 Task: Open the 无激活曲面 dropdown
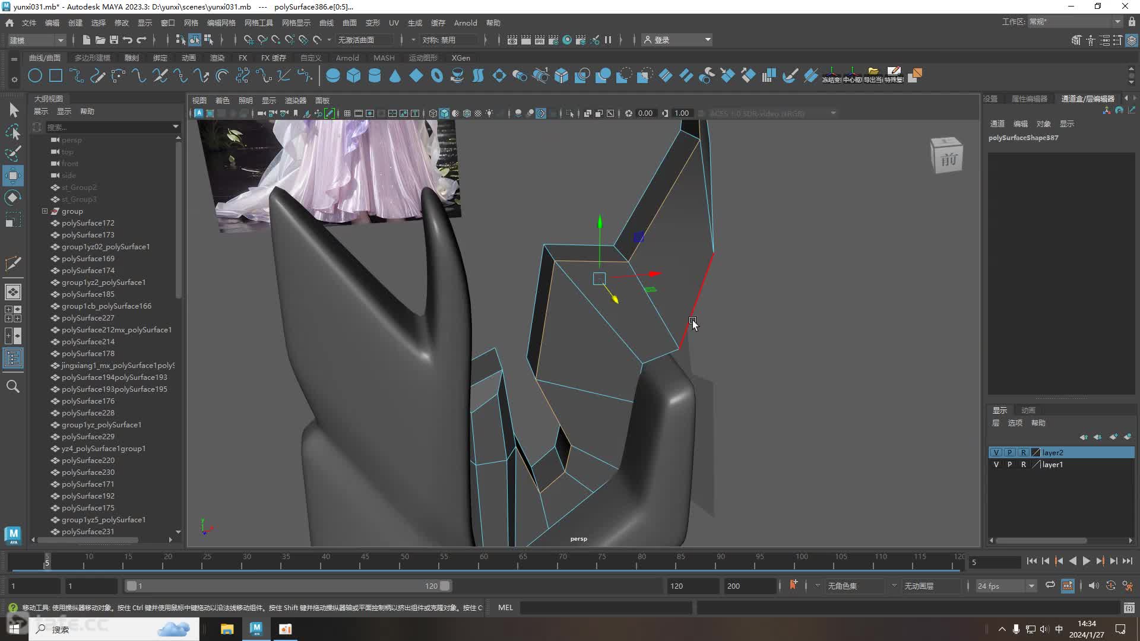[365, 40]
